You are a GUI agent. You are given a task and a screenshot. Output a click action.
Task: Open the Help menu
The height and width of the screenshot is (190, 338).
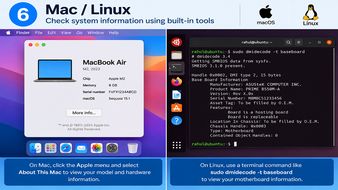pos(114,32)
